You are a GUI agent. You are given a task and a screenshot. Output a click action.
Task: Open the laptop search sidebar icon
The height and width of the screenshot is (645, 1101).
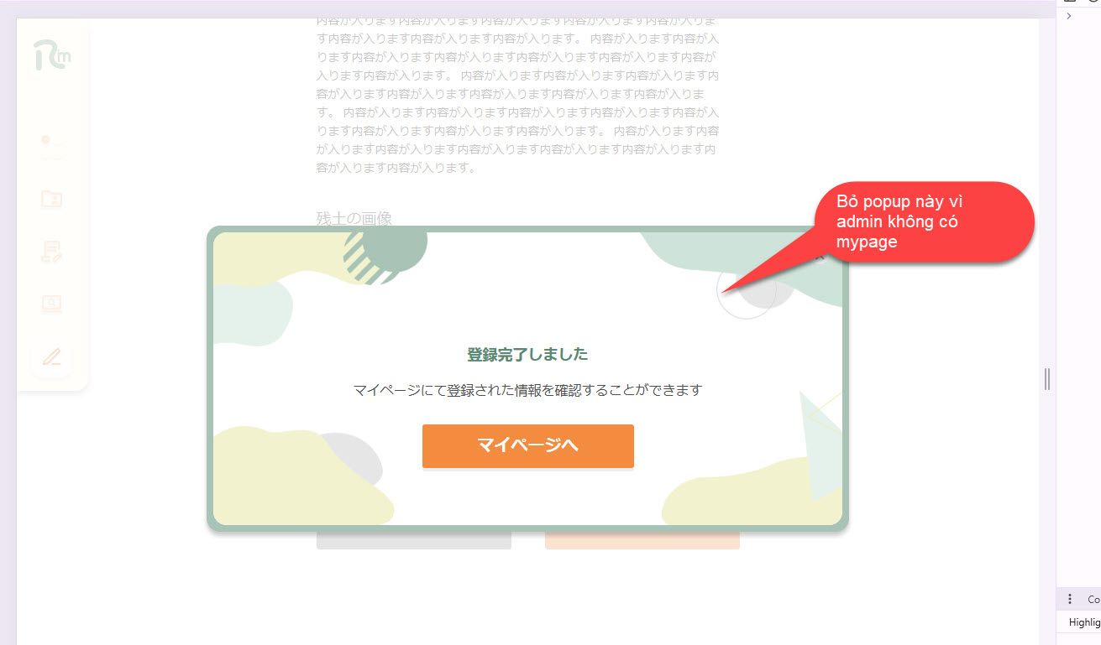52,304
